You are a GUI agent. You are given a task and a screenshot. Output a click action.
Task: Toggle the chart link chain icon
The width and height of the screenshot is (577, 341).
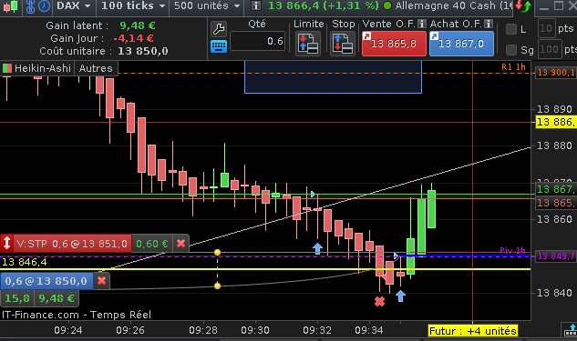pyautogui.click(x=31, y=6)
